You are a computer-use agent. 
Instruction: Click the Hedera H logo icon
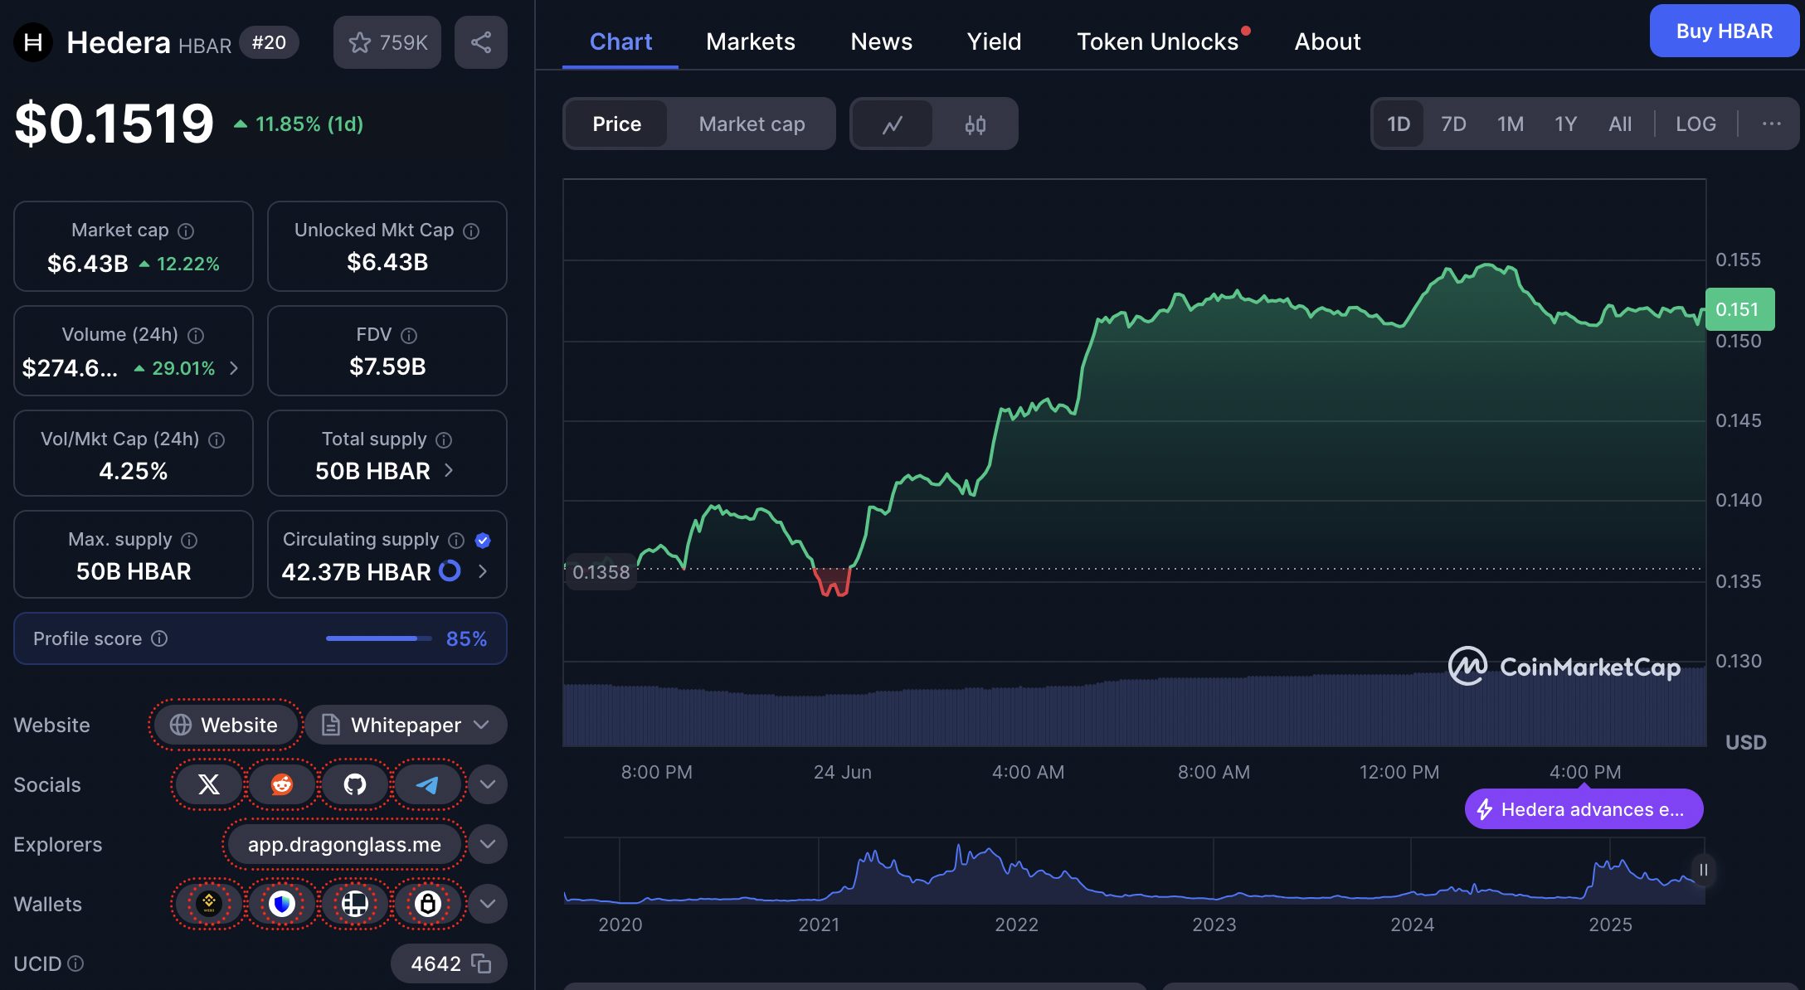click(33, 42)
